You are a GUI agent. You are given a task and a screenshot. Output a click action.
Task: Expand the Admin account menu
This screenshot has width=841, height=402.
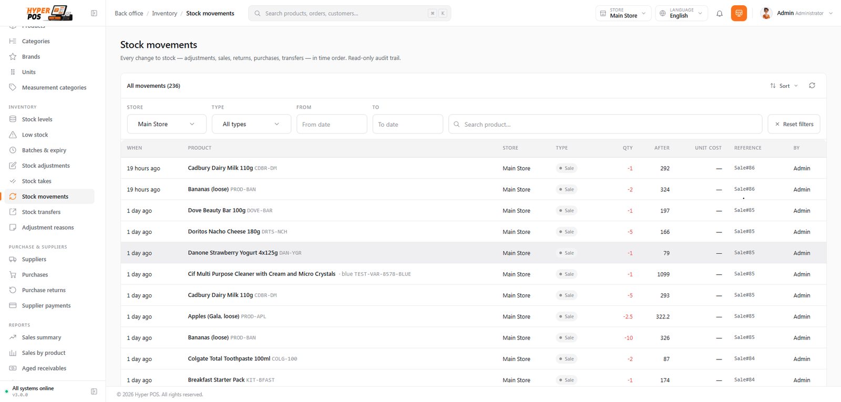pos(797,13)
